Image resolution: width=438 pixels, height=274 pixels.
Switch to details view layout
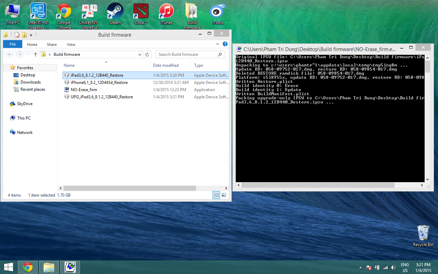[x=216, y=195]
